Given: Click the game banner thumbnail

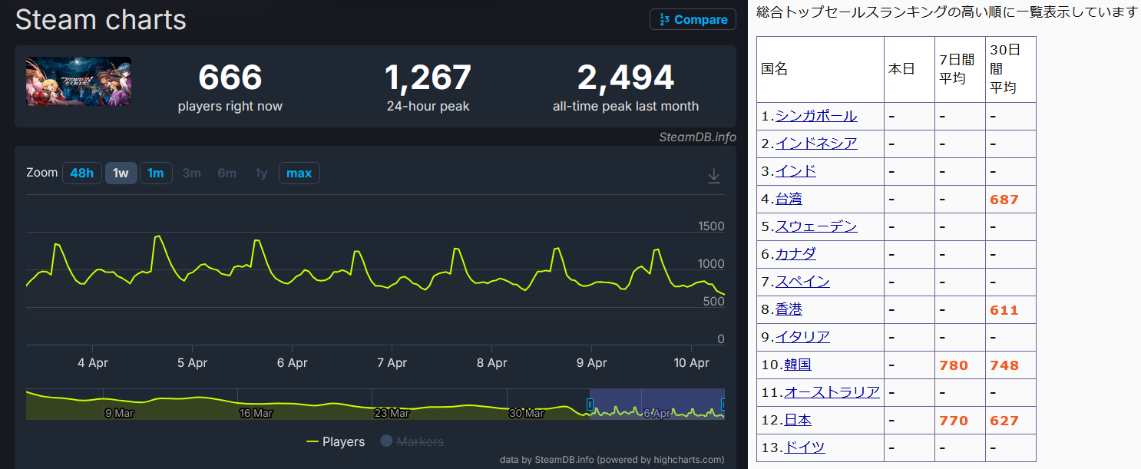Looking at the screenshot, I should click(78, 81).
